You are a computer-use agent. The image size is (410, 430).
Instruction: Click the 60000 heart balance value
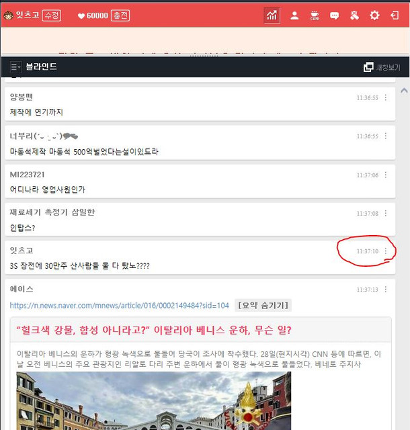click(97, 15)
